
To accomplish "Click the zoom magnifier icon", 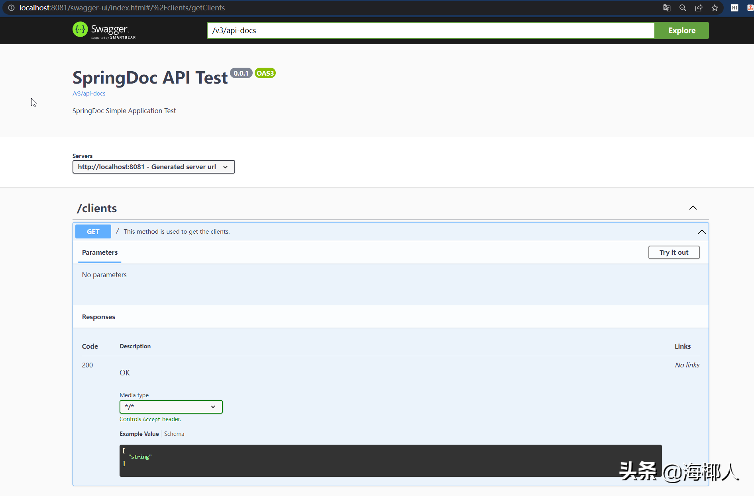I will 683,8.
